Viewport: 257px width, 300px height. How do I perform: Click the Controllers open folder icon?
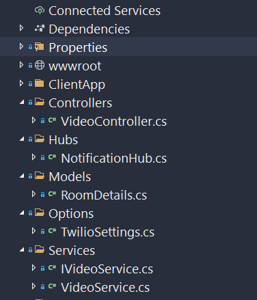click(40, 102)
